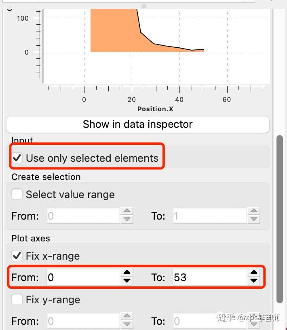Screen dimensions: 287x330
Task: Enable Fix y-range checkbox
Action: click(17, 300)
